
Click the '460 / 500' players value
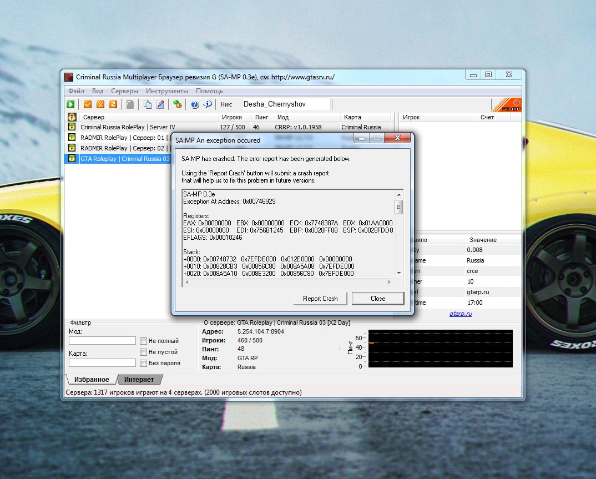click(250, 340)
